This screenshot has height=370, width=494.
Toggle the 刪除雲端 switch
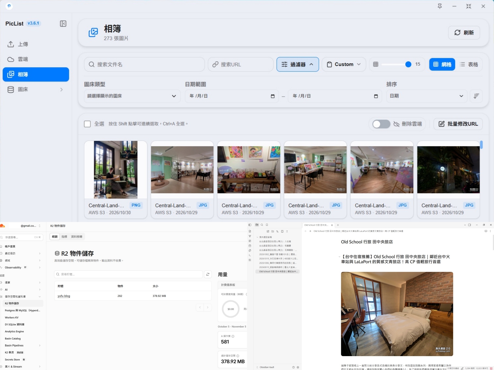point(381,124)
